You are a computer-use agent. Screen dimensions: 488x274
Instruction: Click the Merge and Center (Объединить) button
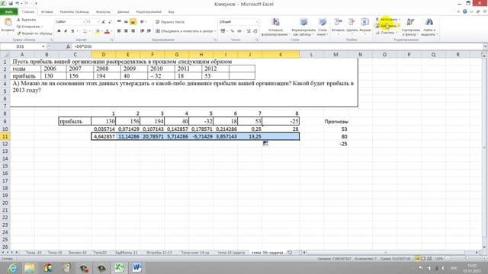point(185,31)
